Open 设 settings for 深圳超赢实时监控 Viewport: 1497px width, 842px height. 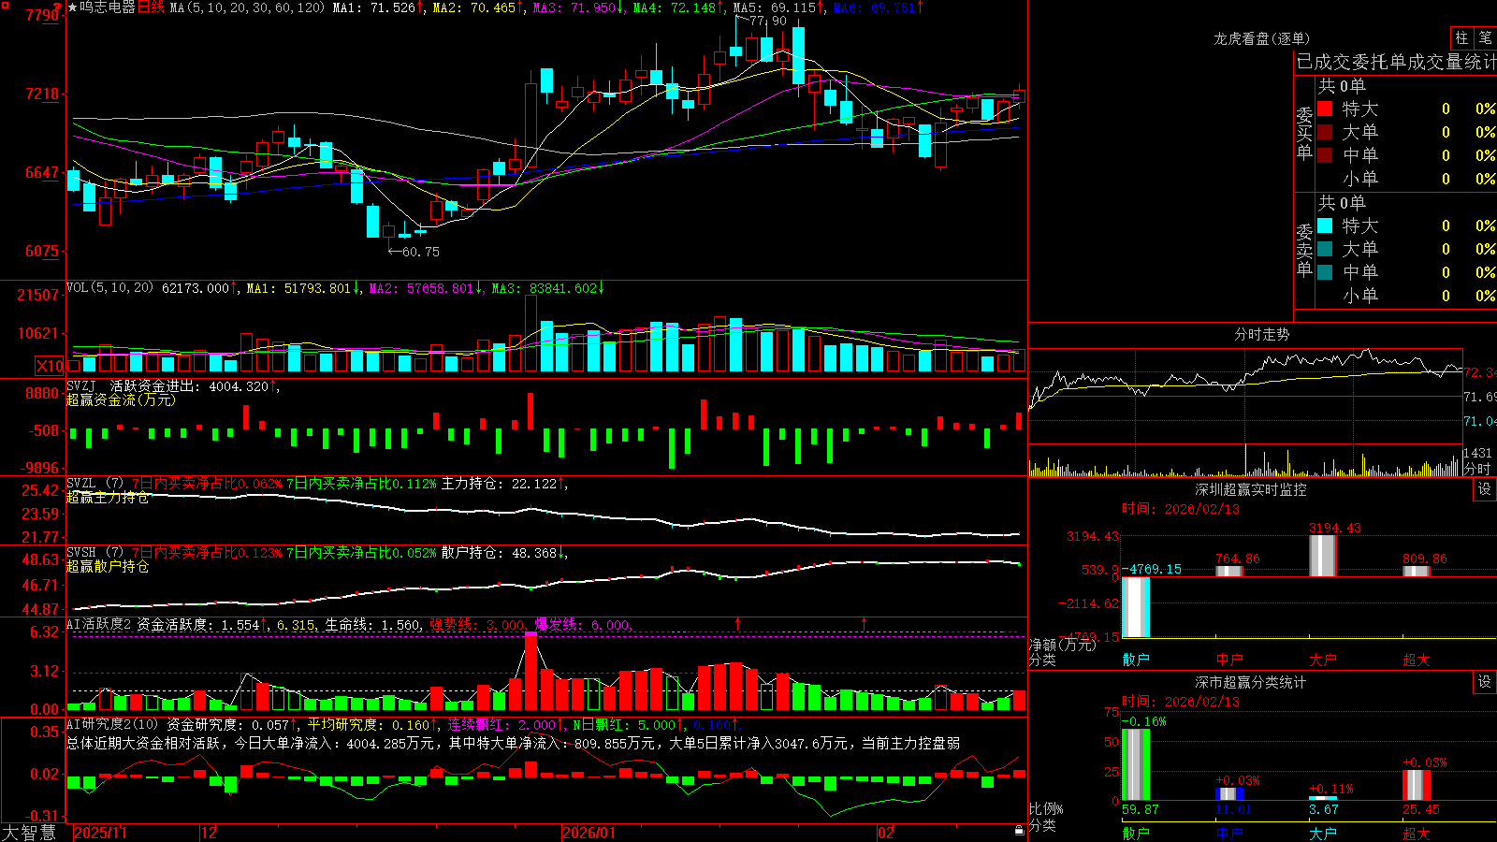pos(1485,489)
